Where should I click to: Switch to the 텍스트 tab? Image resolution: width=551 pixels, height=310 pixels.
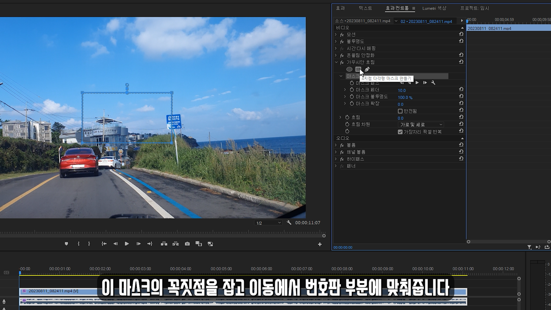[365, 8]
